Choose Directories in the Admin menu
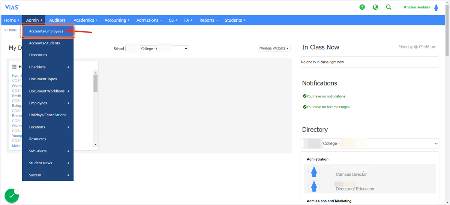 [48, 55]
